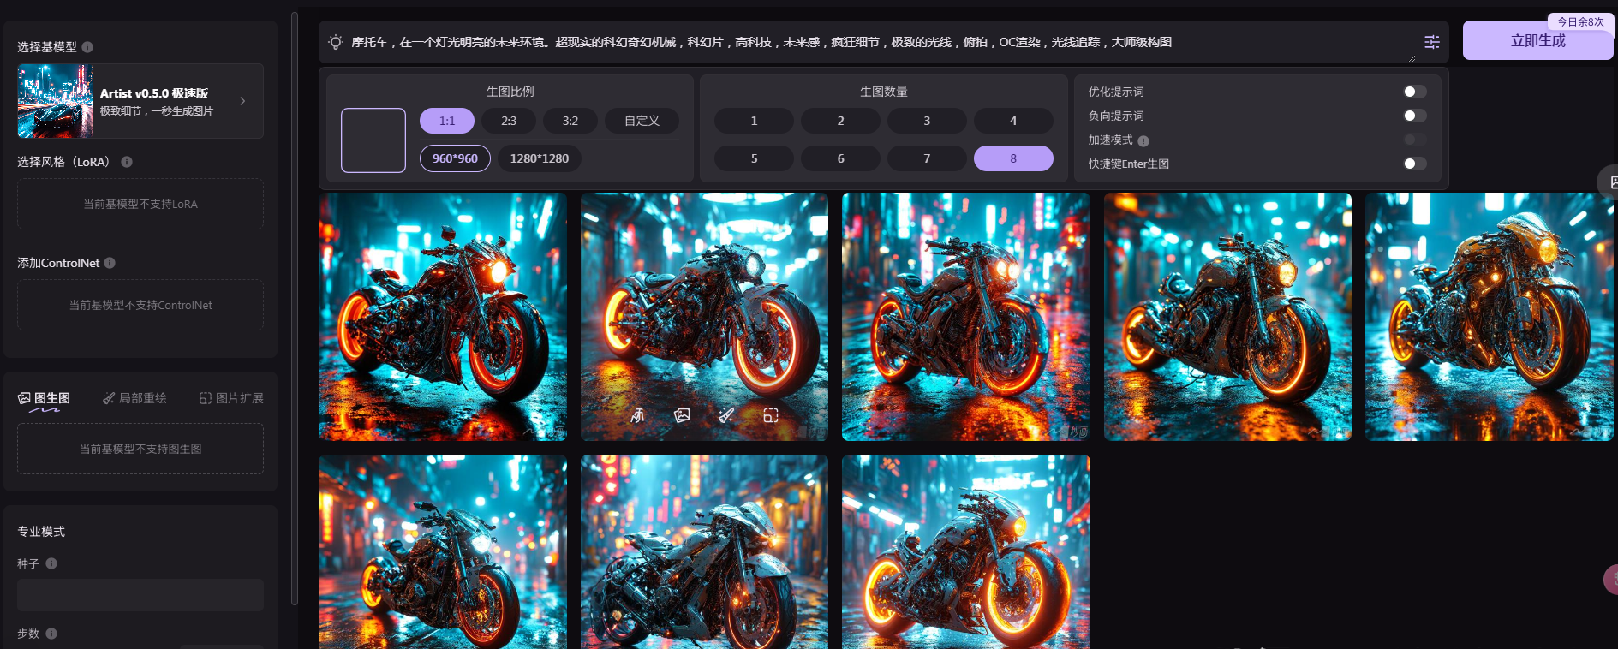This screenshot has height=649, width=1618.
Task: Set image count to 4
Action: pyautogui.click(x=1013, y=121)
